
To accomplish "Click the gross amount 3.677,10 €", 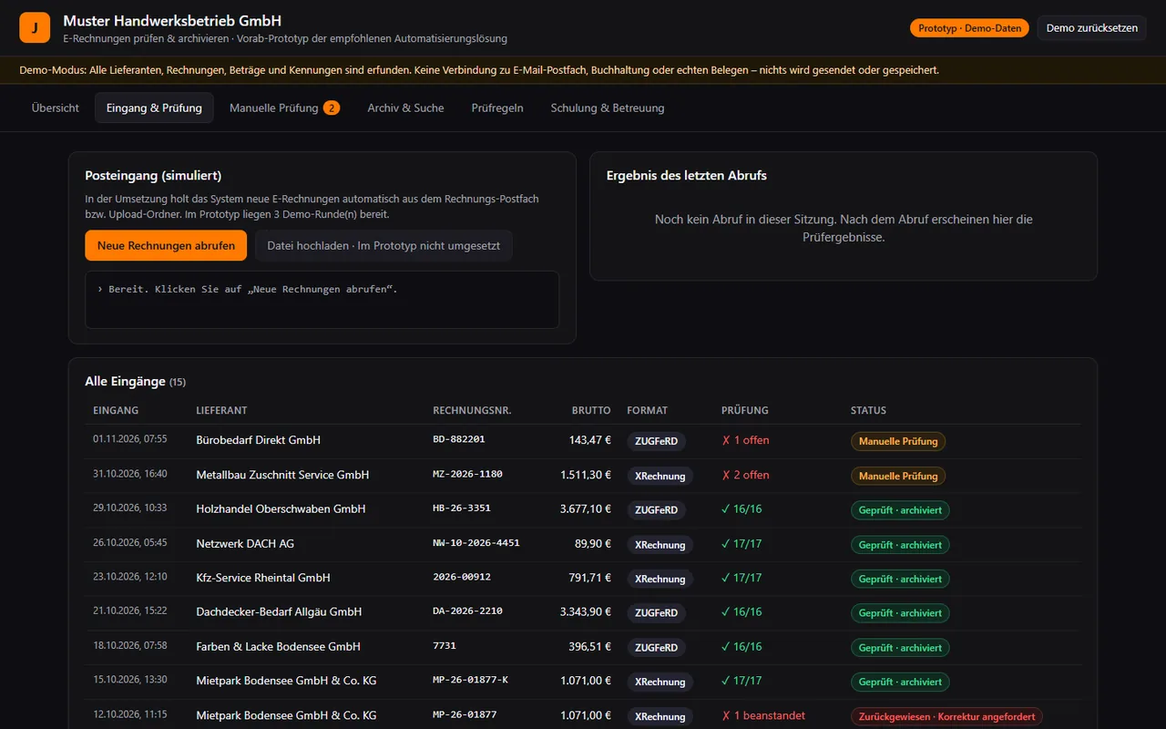I will pyautogui.click(x=586, y=508).
